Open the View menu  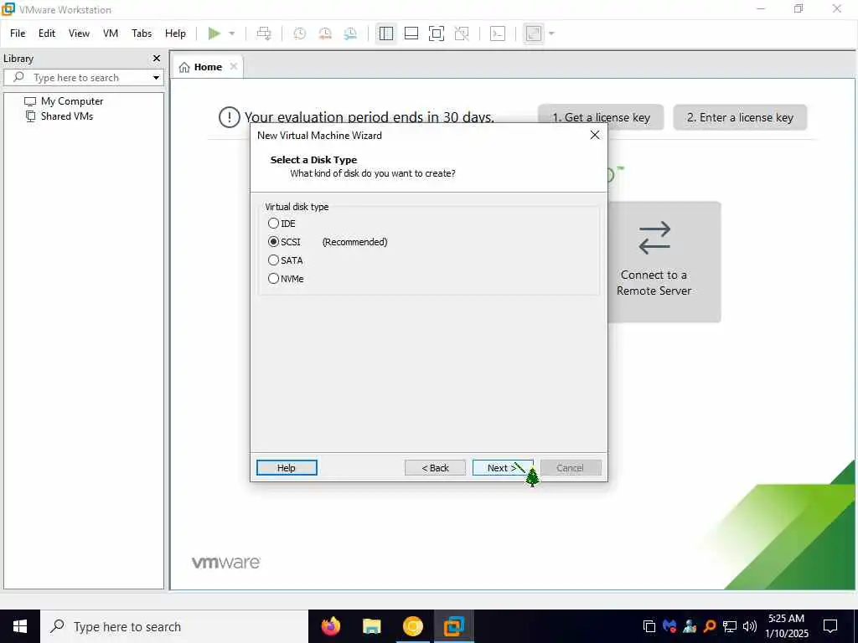pos(79,33)
